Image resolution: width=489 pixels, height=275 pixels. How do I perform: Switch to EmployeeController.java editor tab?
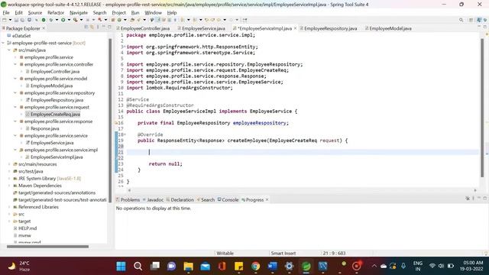pos(143,28)
